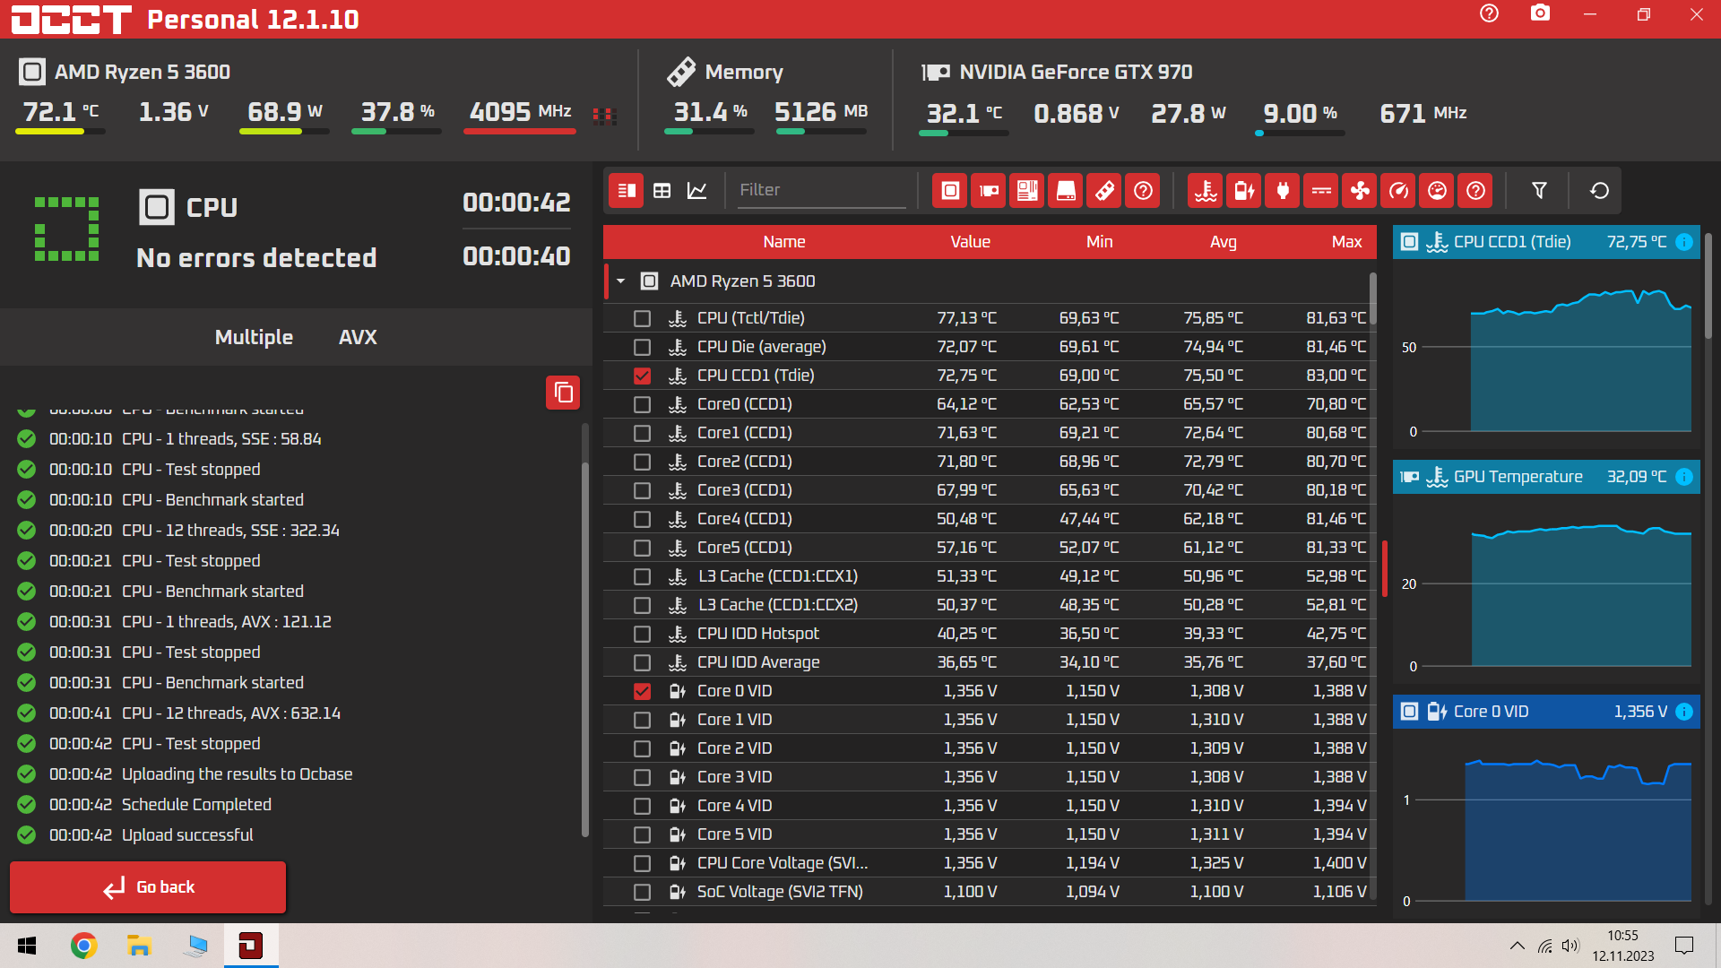Uncheck the Core 0 VID checkbox
This screenshot has height=968, width=1721.
(642, 691)
